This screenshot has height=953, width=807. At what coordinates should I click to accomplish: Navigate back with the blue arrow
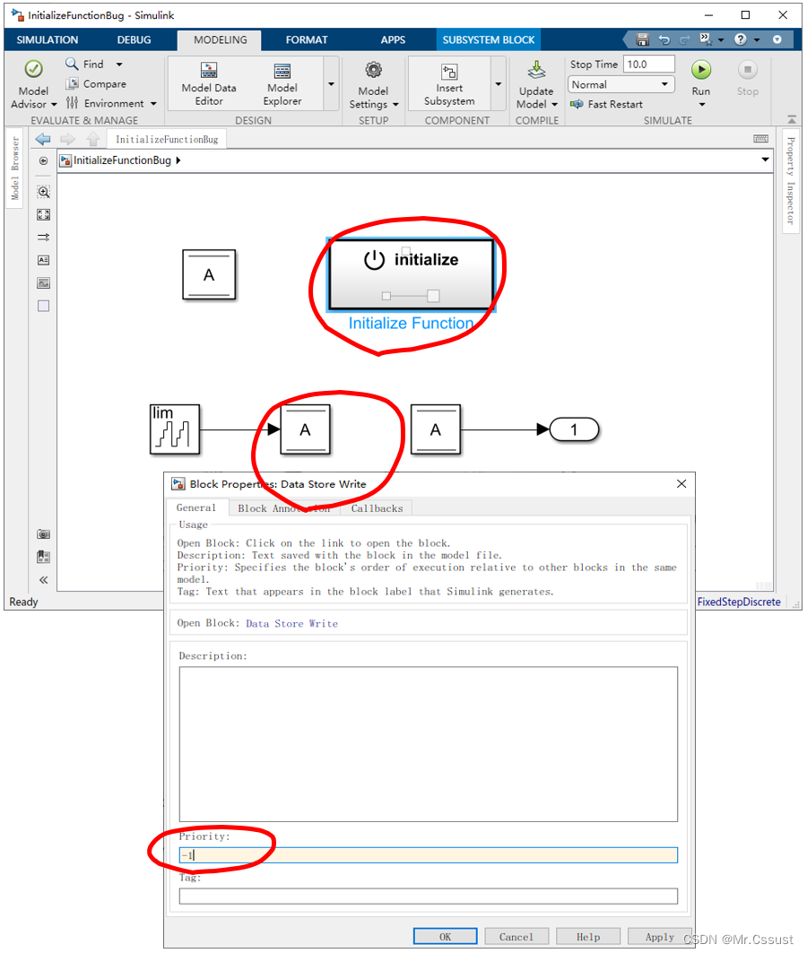(42, 139)
